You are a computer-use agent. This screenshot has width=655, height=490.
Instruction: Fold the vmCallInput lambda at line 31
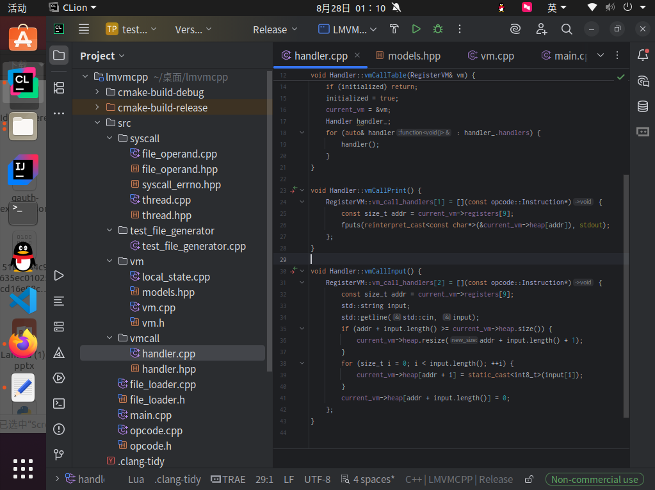(x=302, y=282)
